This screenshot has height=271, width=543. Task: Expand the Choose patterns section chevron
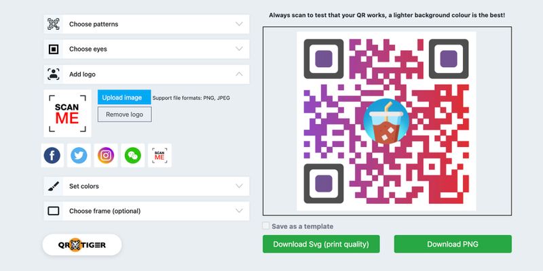239,24
